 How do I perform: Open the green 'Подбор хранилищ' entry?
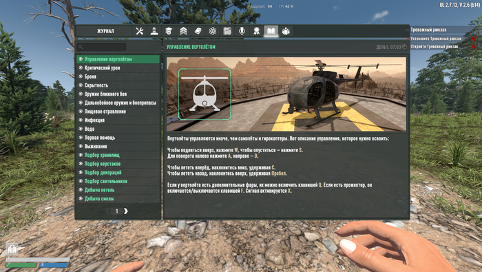(x=118, y=155)
